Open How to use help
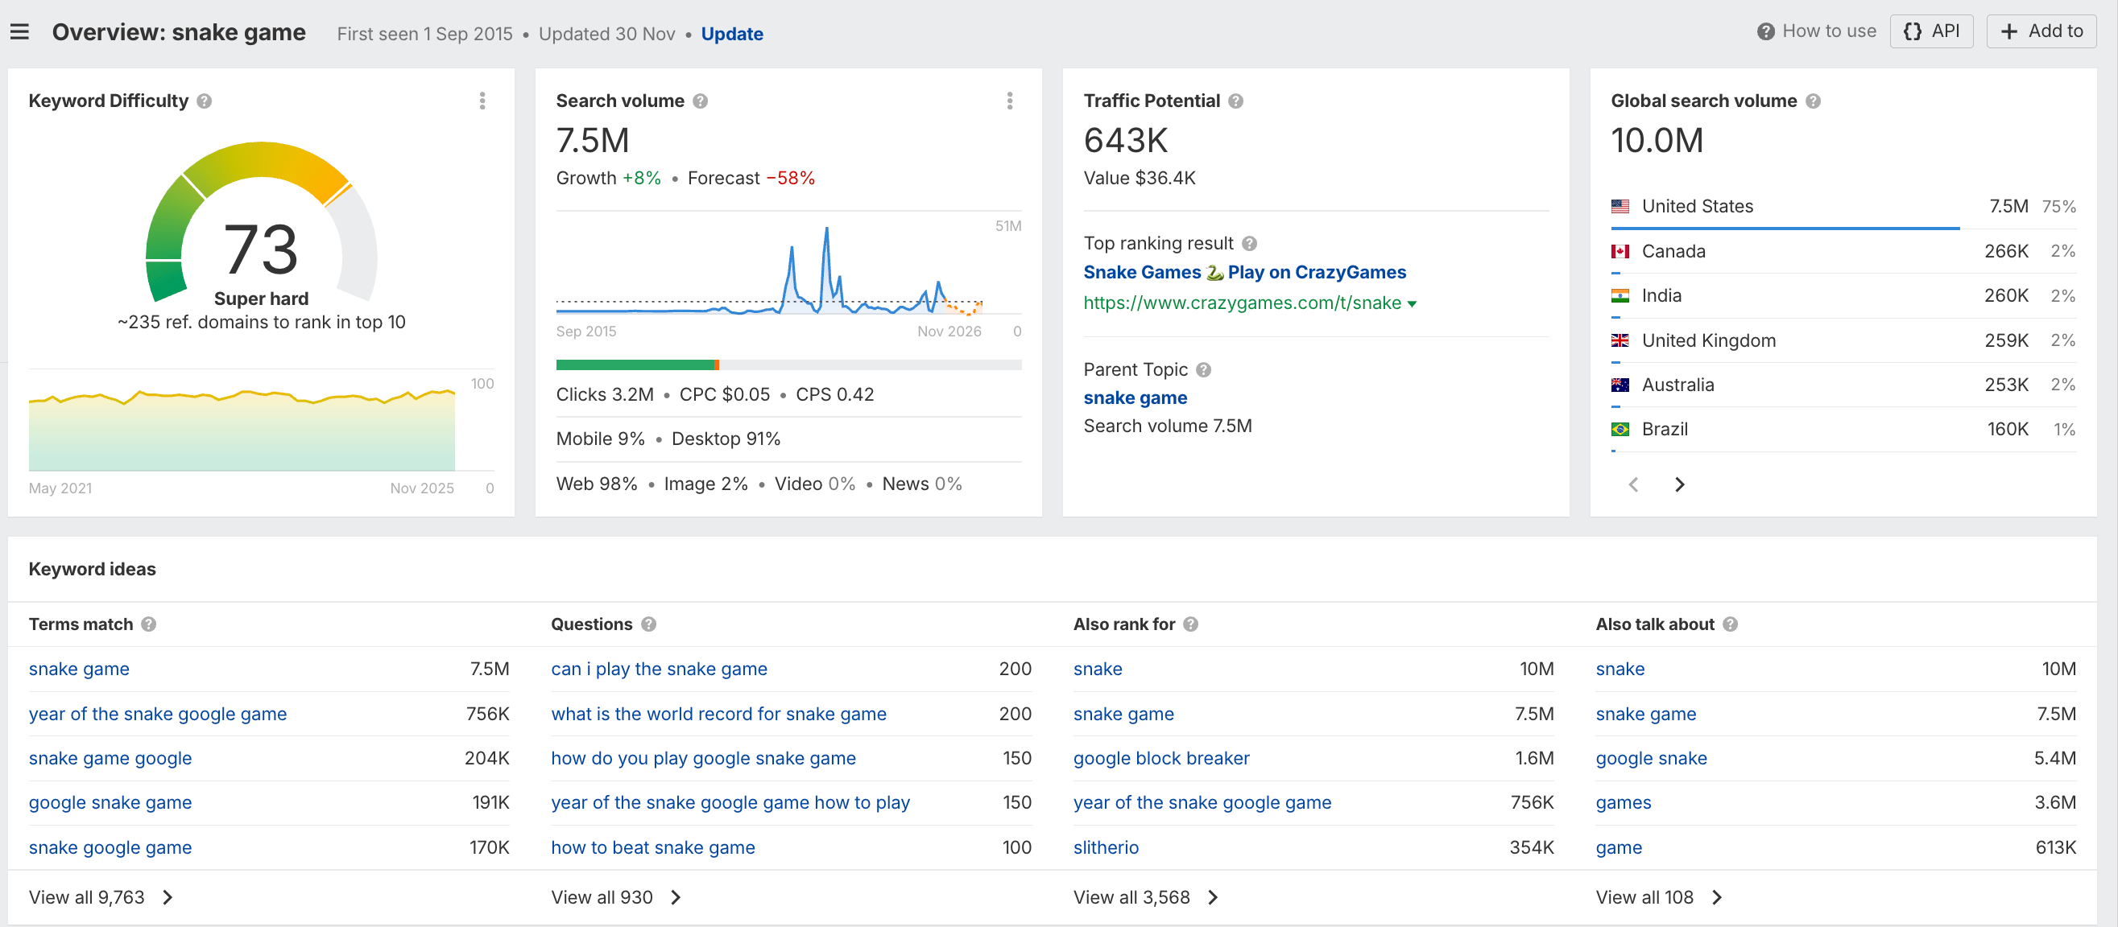This screenshot has height=927, width=2118. pos(1816,31)
